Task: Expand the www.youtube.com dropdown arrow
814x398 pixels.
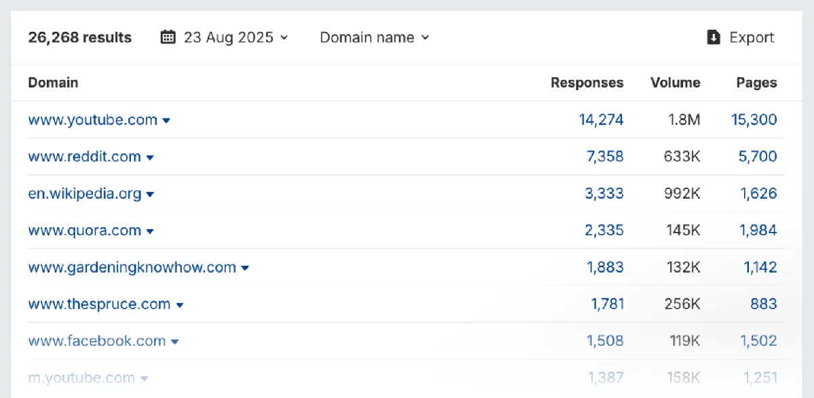Action: pyautogui.click(x=166, y=121)
